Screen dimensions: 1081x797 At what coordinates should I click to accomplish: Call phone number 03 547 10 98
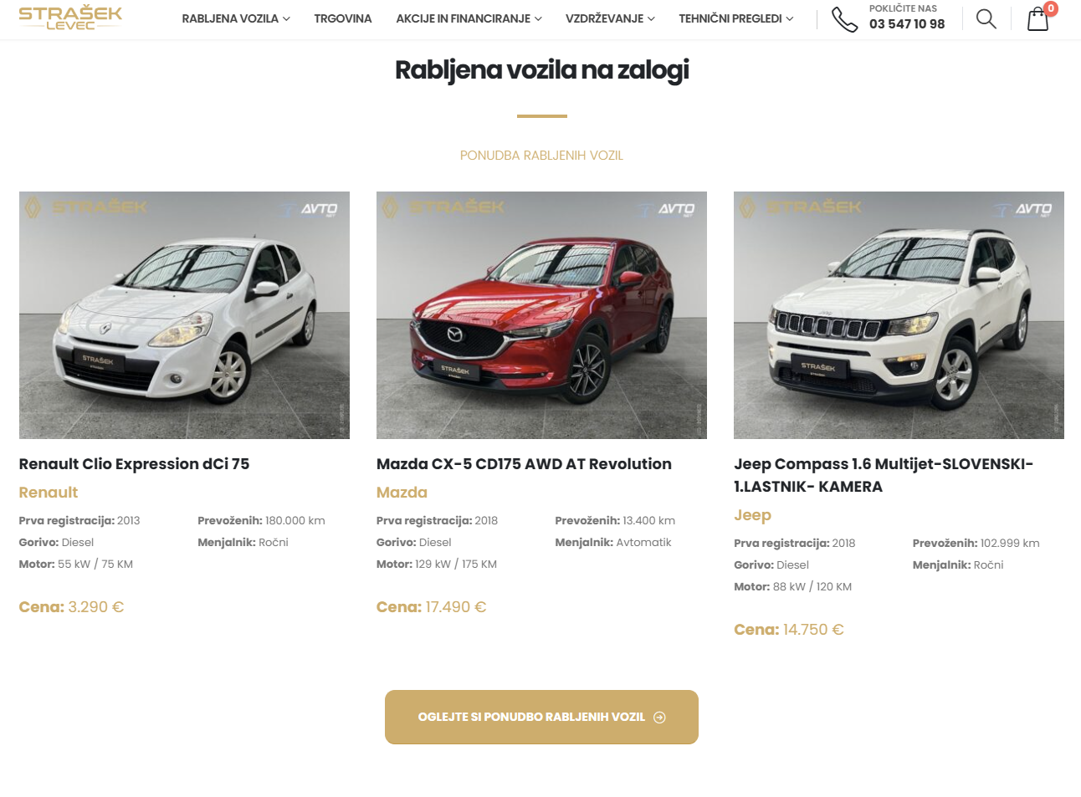[x=907, y=24]
